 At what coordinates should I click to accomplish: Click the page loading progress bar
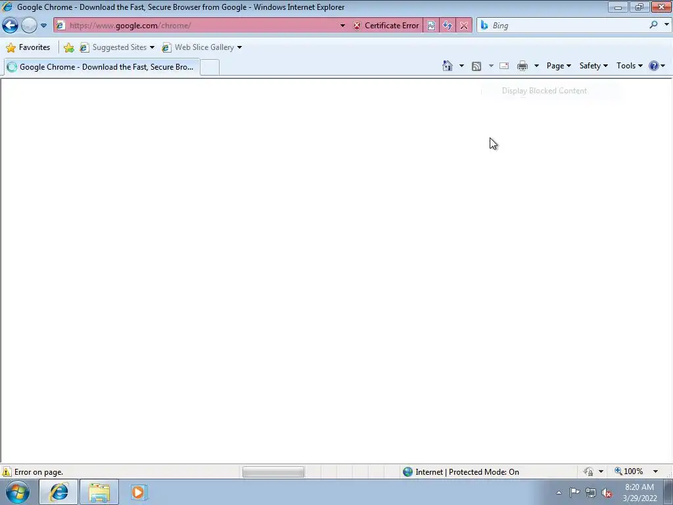click(273, 472)
